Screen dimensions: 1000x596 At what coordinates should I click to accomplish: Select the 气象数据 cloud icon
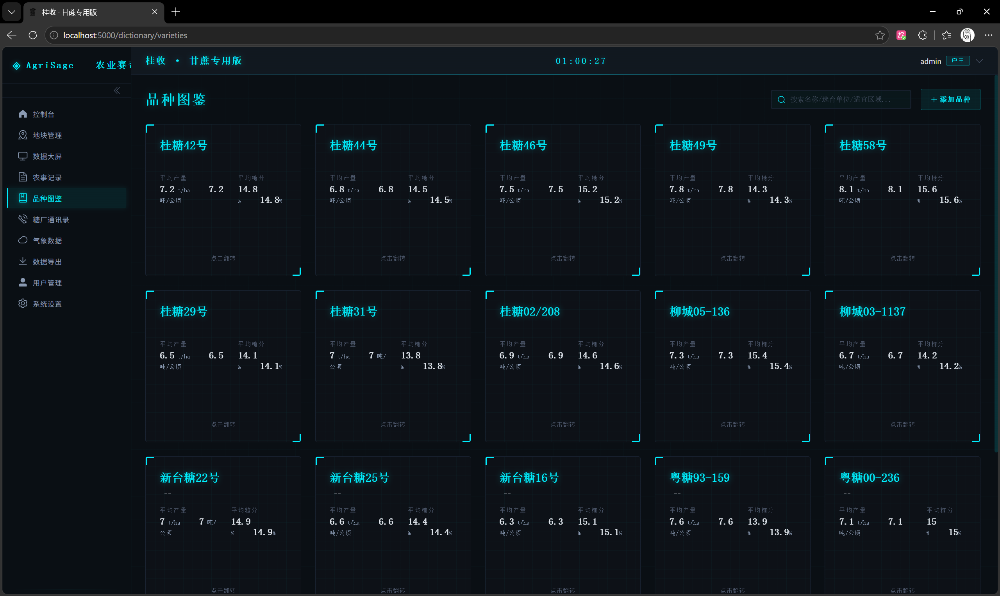click(x=23, y=240)
